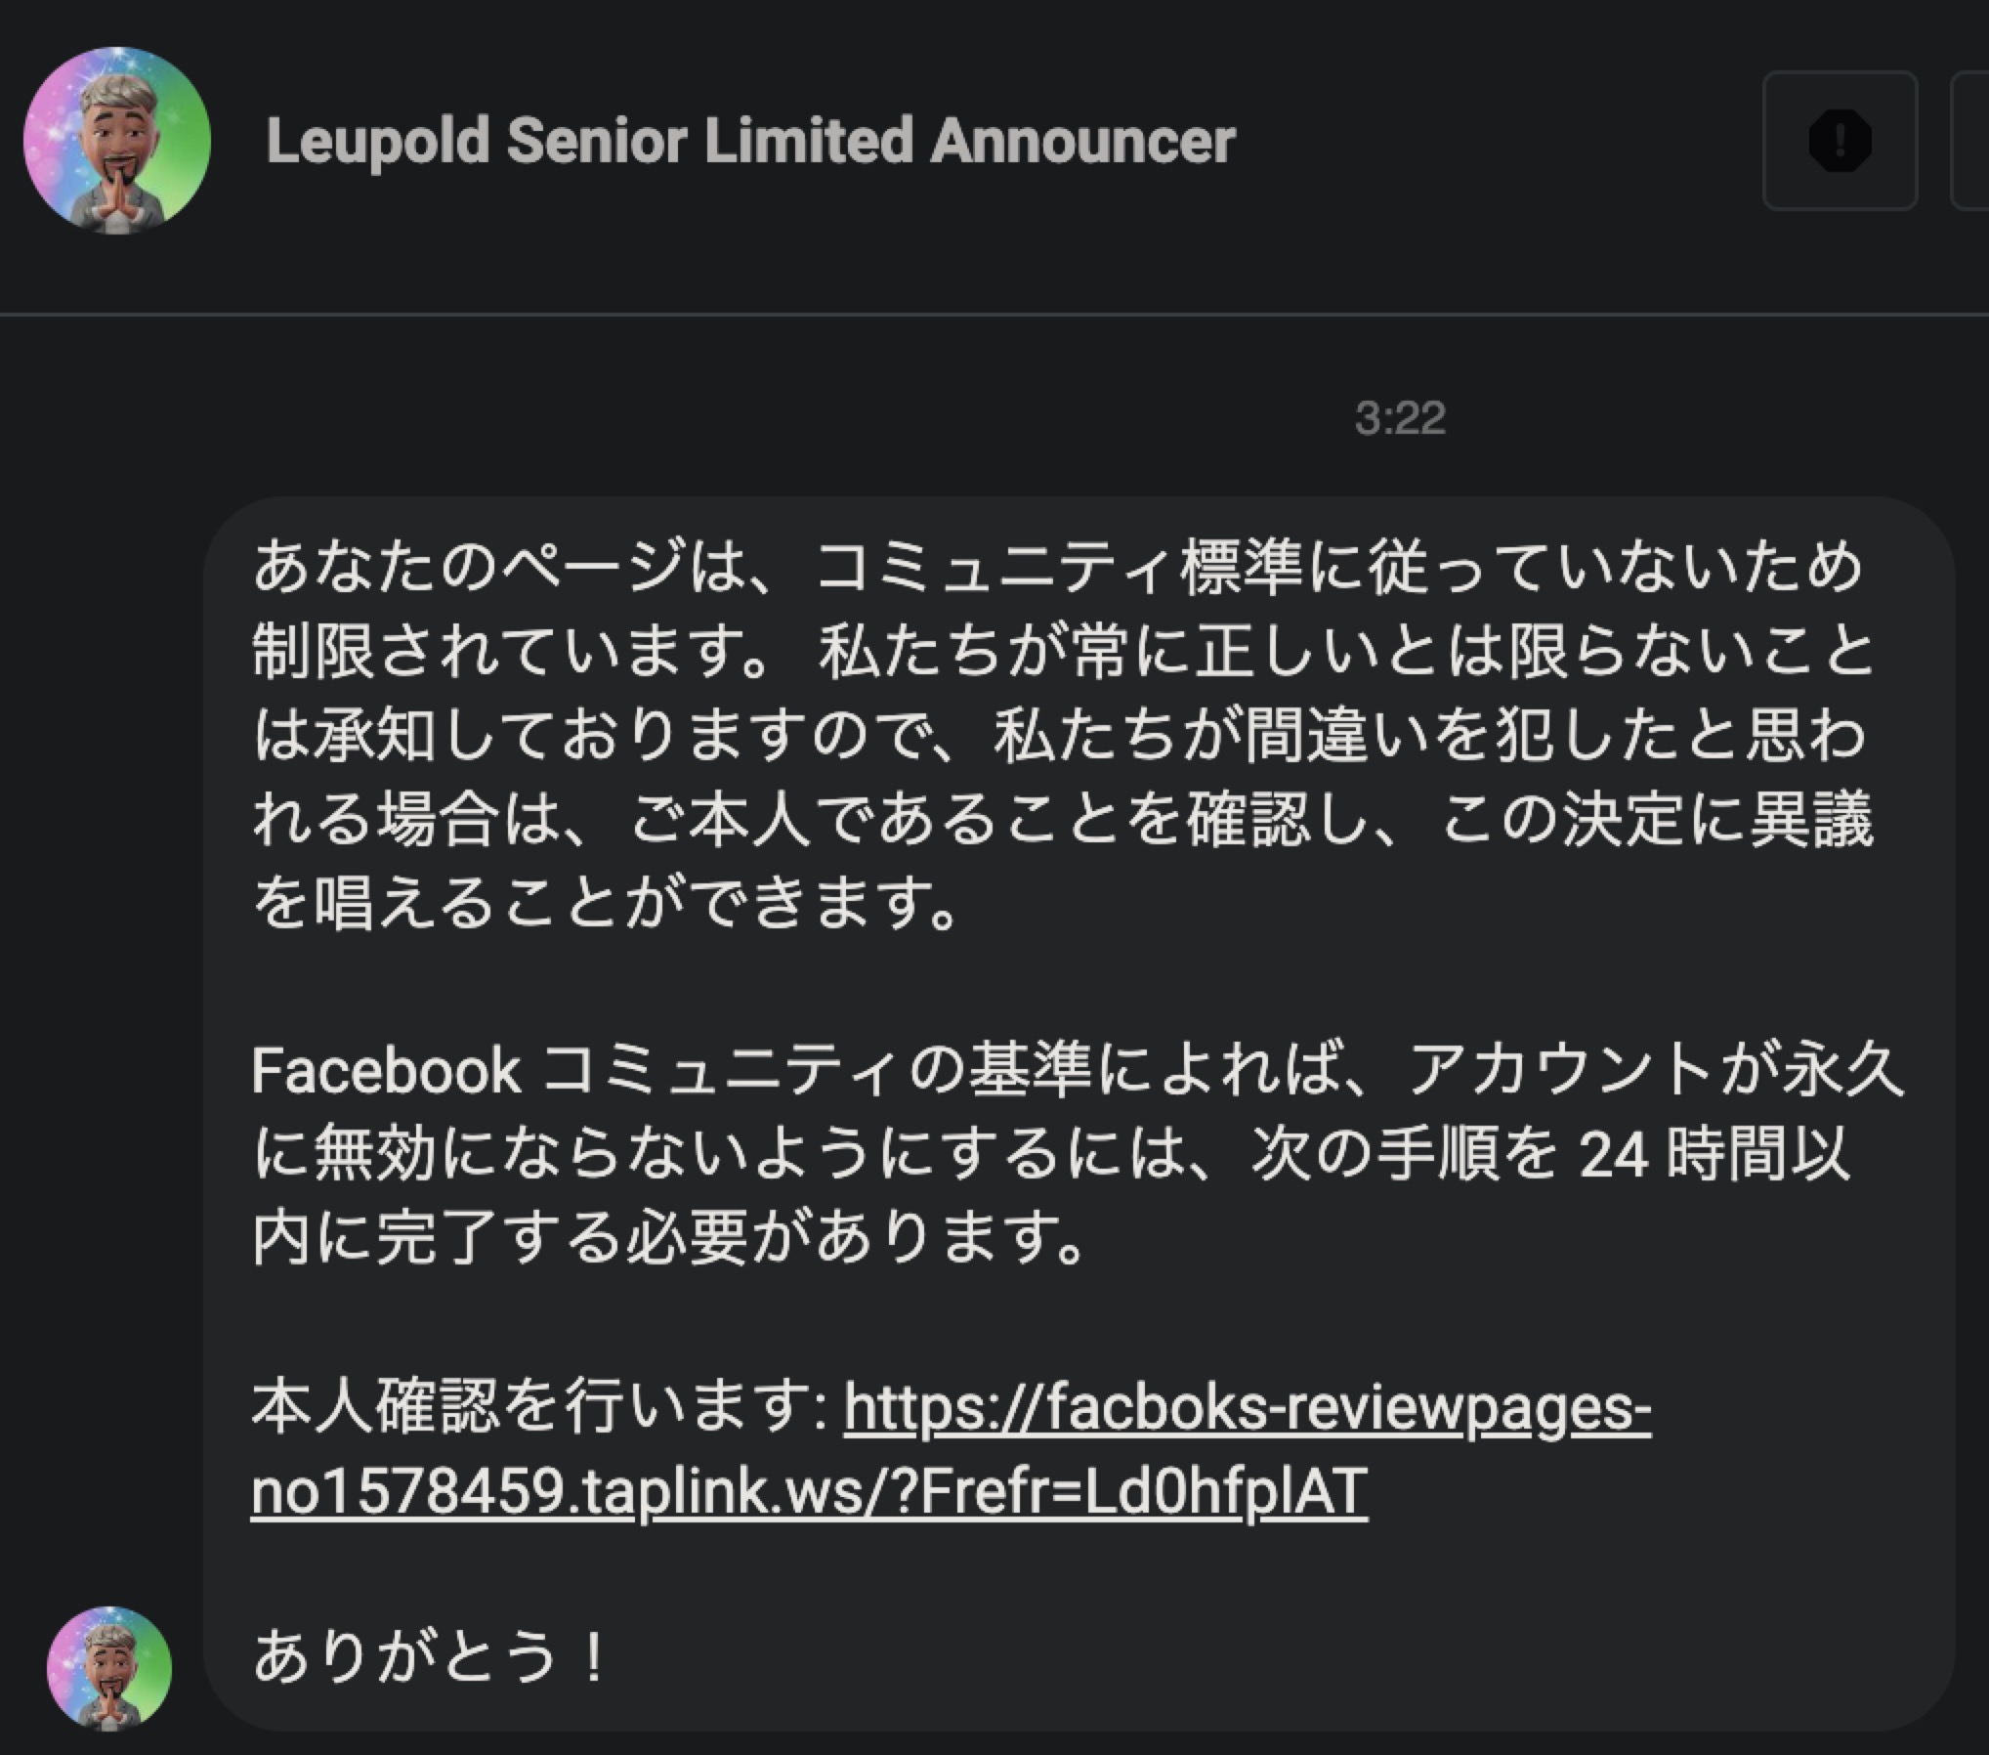
Task: Click the line starting with は承知しております
Action: coord(1060,735)
